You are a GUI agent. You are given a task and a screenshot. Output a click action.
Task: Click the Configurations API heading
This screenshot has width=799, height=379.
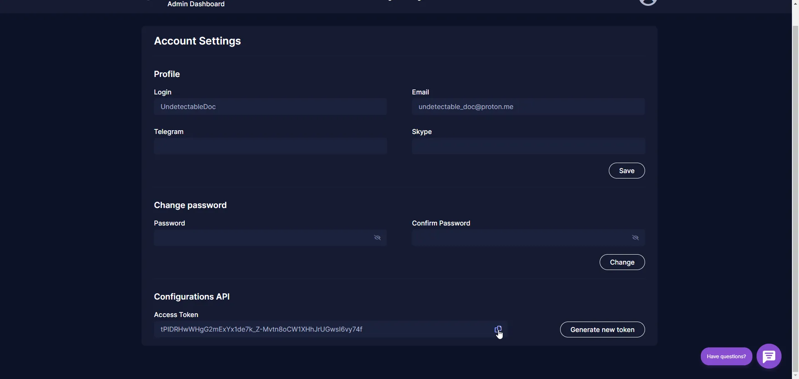(192, 297)
